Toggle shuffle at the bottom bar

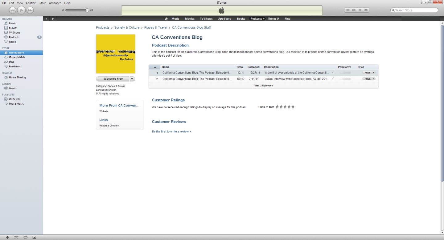coord(16,237)
